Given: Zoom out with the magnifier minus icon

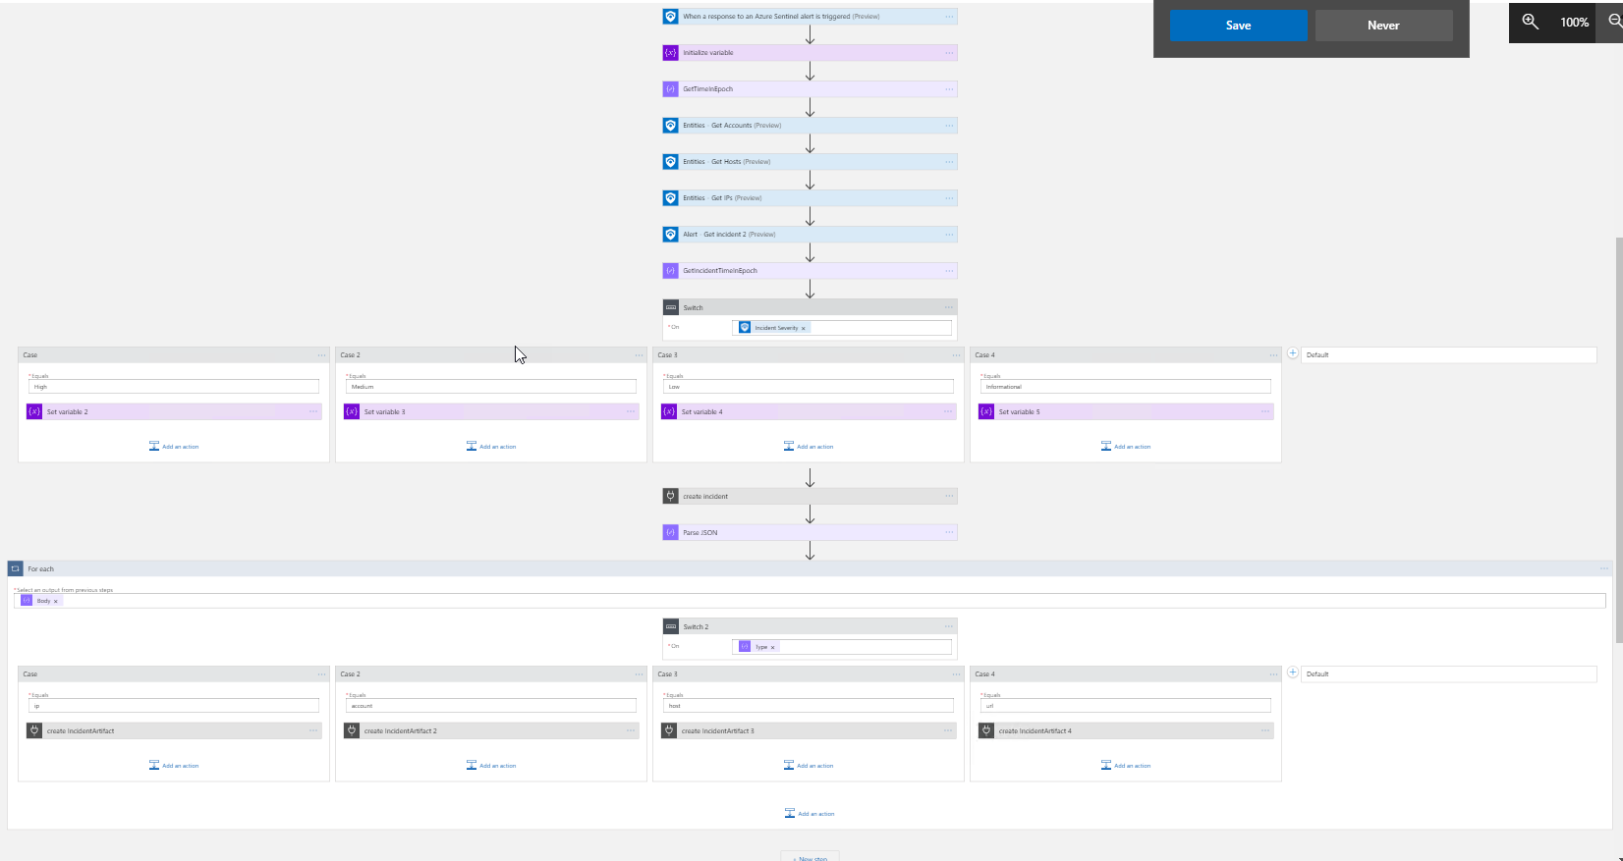Looking at the screenshot, I should tap(1614, 22).
